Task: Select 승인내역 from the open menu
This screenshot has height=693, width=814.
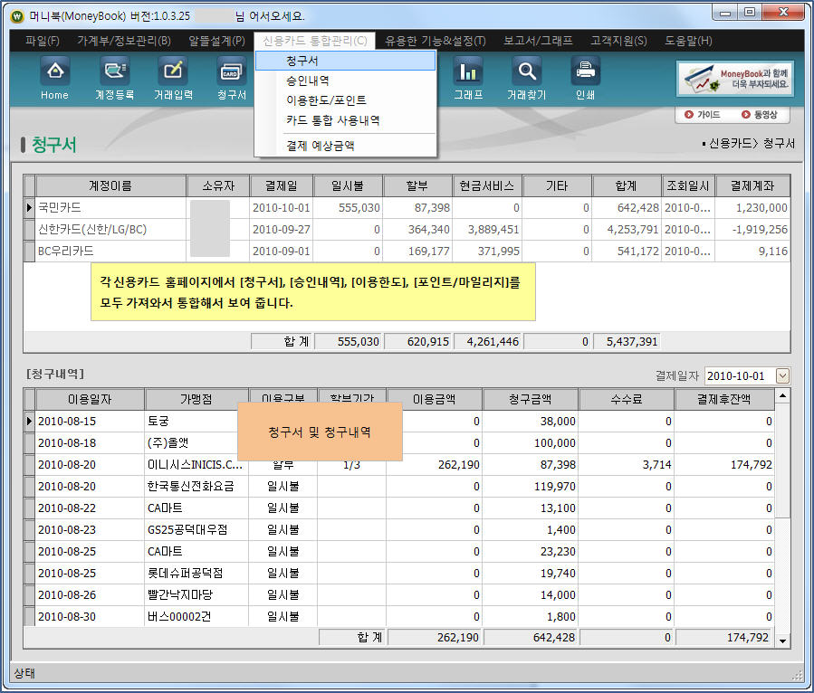Action: click(308, 81)
